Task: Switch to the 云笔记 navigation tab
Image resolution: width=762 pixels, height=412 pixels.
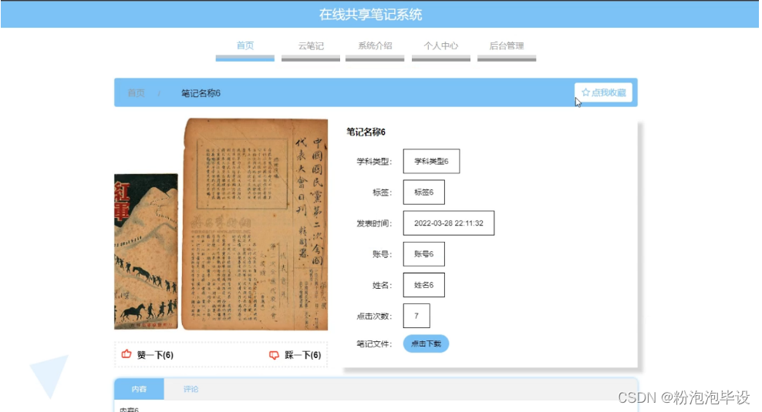Action: 311,45
